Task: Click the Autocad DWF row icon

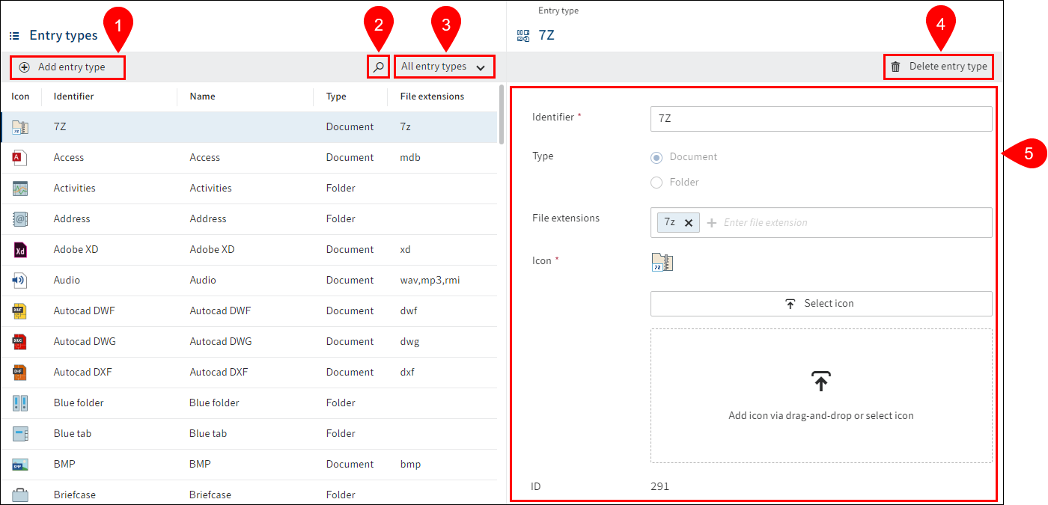Action: (20, 311)
